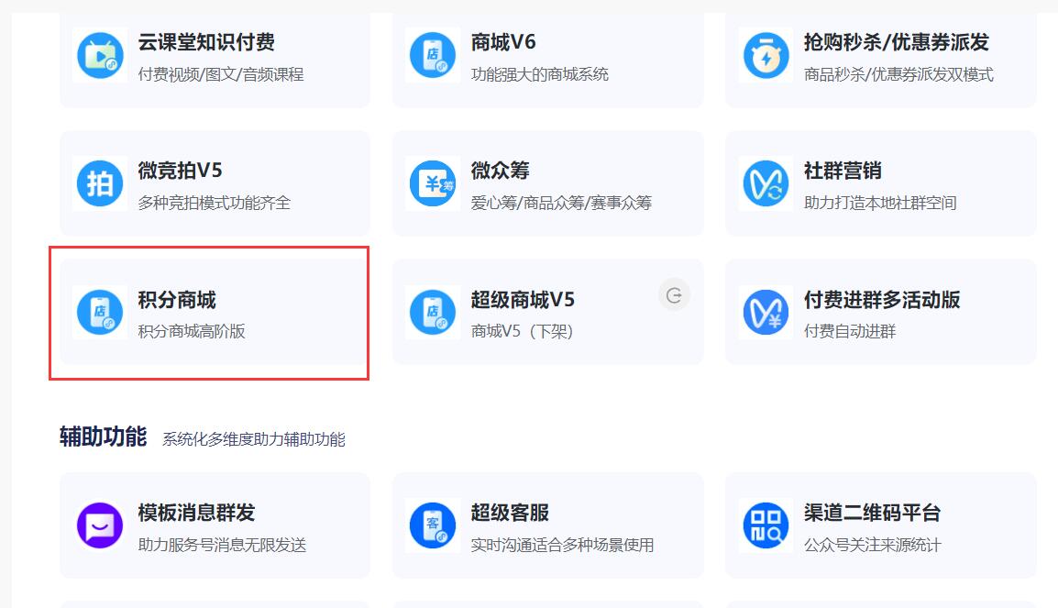Open the 超级商城V5 title
The width and height of the screenshot is (1058, 608).
coord(523,300)
